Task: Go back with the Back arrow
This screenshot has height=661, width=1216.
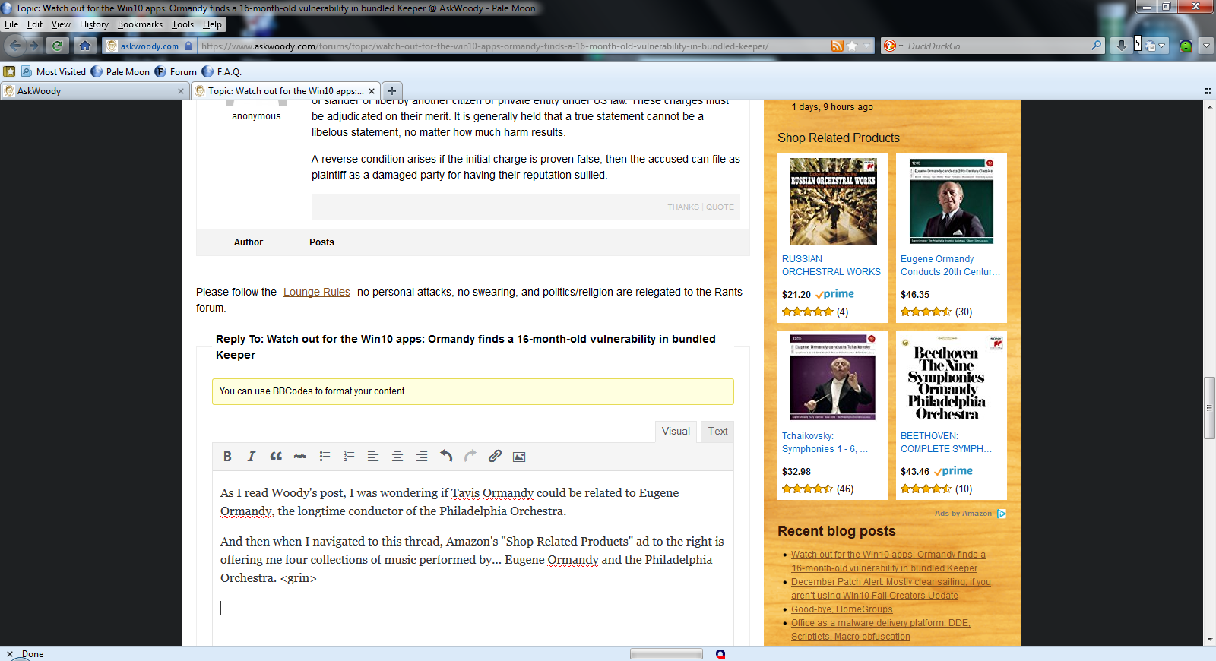Action: (14, 46)
